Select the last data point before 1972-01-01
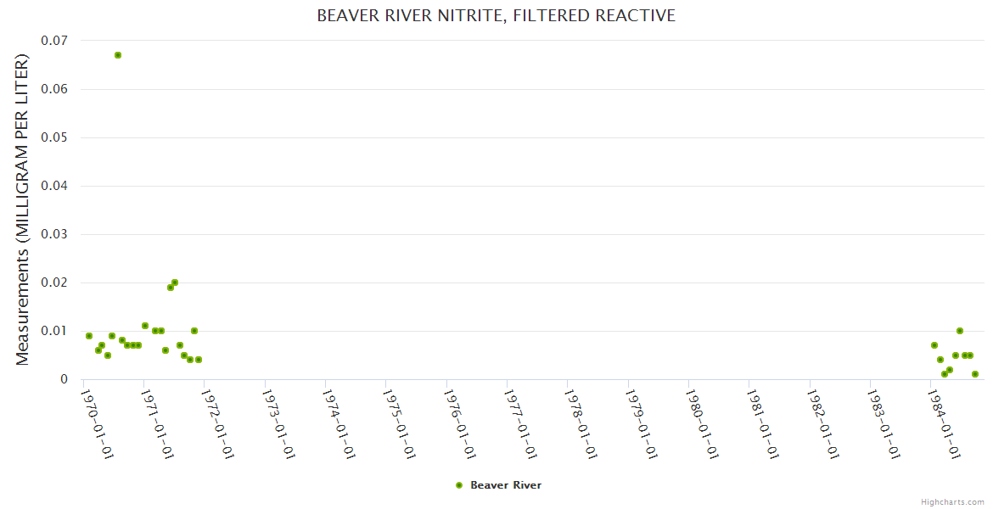This screenshot has height=509, width=993. coord(199,360)
